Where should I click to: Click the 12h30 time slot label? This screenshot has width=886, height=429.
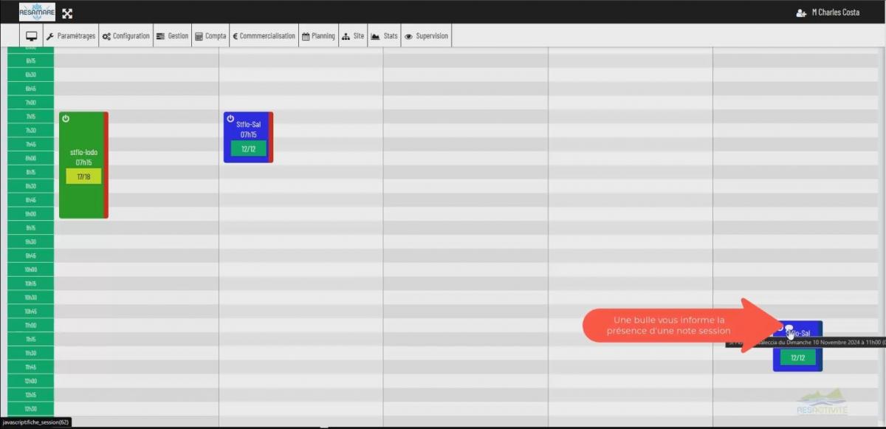30,409
